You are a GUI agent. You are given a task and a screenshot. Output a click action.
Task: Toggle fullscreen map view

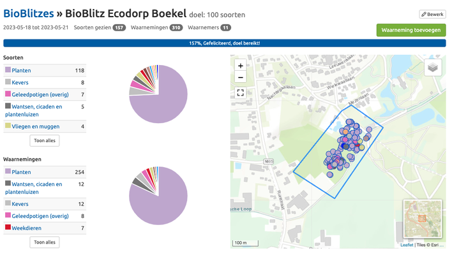pos(240,92)
